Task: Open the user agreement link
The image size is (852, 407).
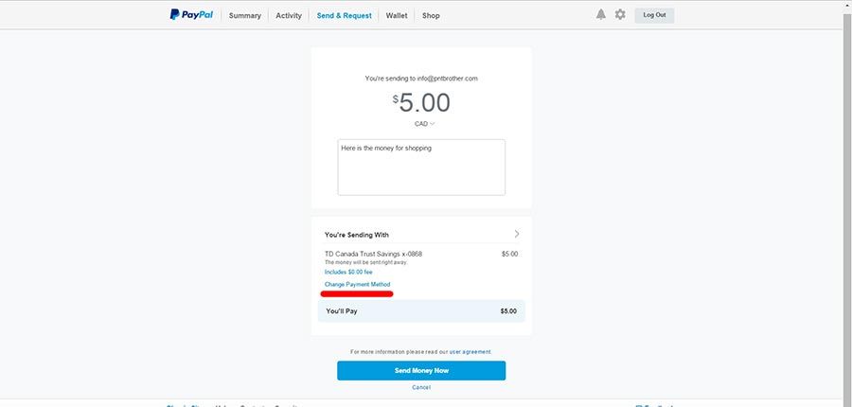Action: point(470,352)
